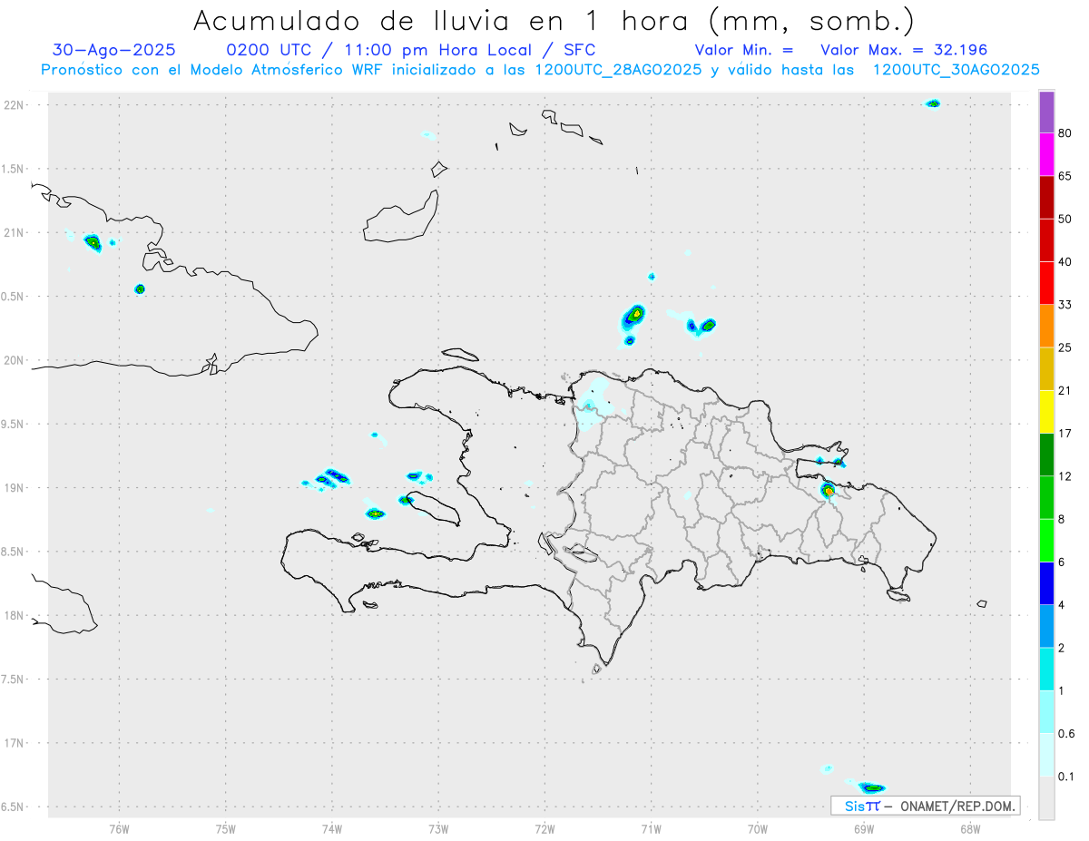The height and width of the screenshot is (841, 1089).
Task: Click the '22N' latitude label
Action: (15, 104)
